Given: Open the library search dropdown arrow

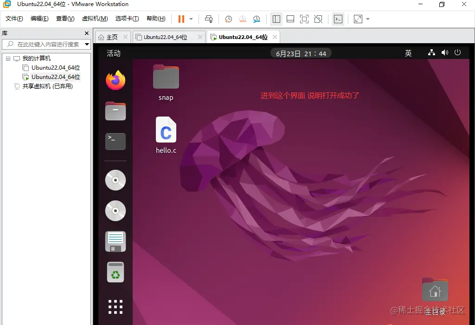Looking at the screenshot, I should tap(87, 44).
